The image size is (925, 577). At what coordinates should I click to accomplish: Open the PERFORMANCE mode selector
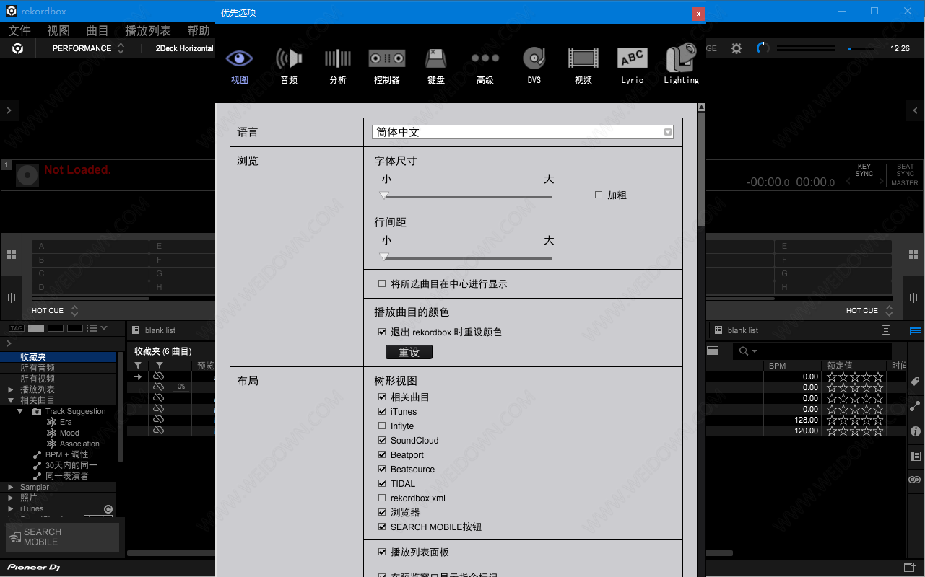click(88, 48)
